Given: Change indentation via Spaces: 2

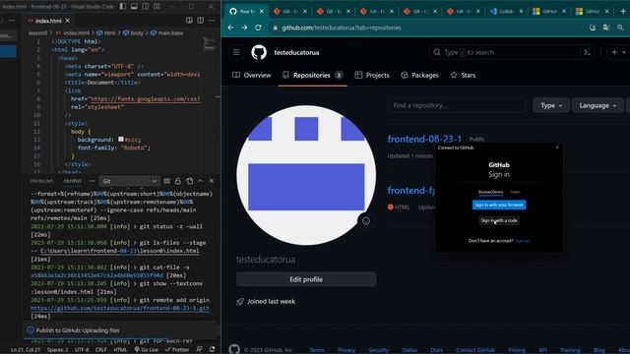Looking at the screenshot, I should [57, 350].
